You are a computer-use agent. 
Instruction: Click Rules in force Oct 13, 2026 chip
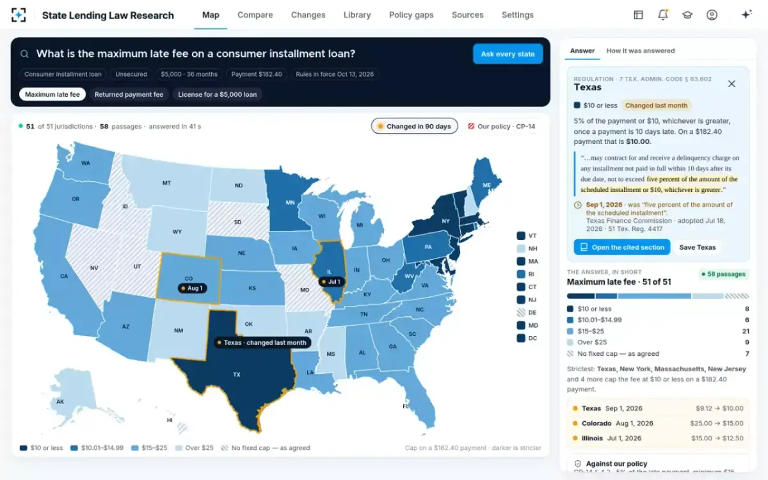(x=335, y=74)
